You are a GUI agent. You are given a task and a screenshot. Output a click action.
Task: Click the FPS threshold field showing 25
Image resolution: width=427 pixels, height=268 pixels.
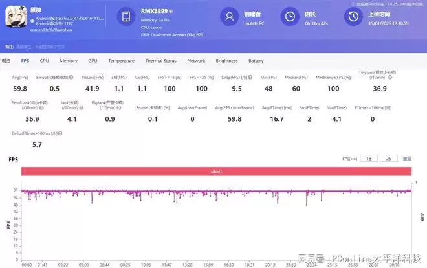coord(389,158)
